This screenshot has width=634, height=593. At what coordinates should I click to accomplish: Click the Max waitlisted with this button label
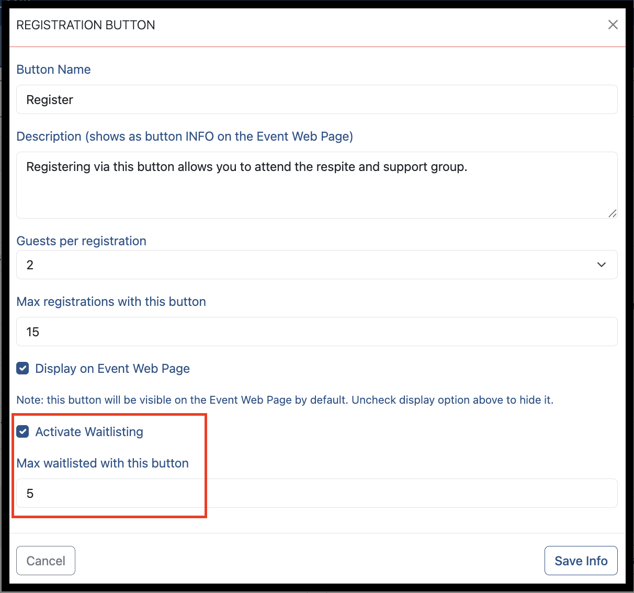(103, 463)
